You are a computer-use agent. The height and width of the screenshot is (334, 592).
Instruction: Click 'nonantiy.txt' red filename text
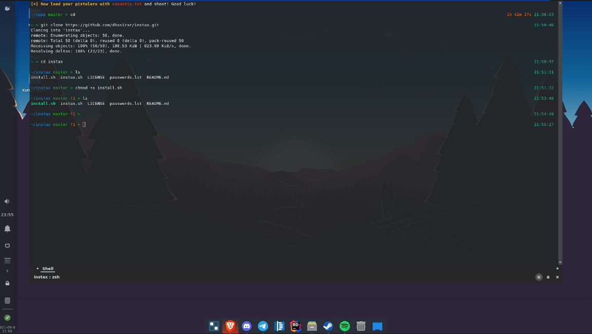coord(127,4)
